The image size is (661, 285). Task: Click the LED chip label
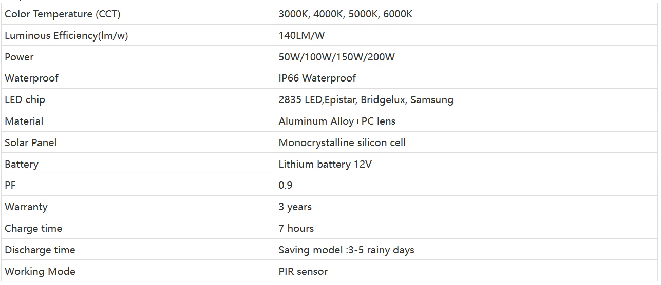tap(25, 100)
